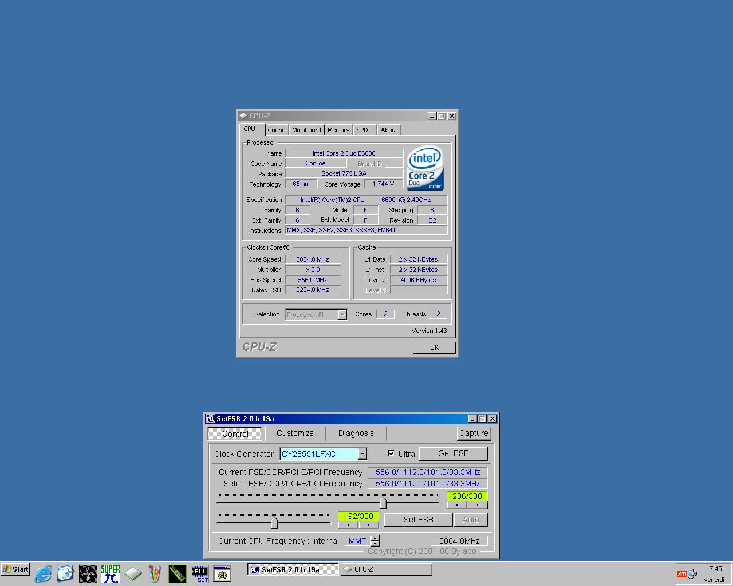
Task: Click the 192/380 green value box
Action: pyautogui.click(x=358, y=516)
